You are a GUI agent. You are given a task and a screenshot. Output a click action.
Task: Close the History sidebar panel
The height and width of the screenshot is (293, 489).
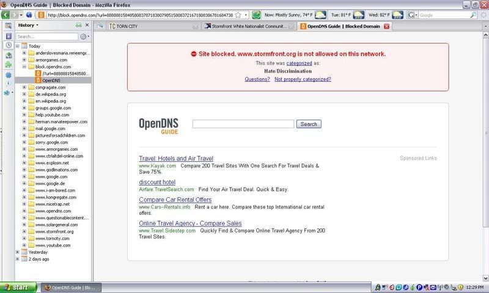click(88, 26)
